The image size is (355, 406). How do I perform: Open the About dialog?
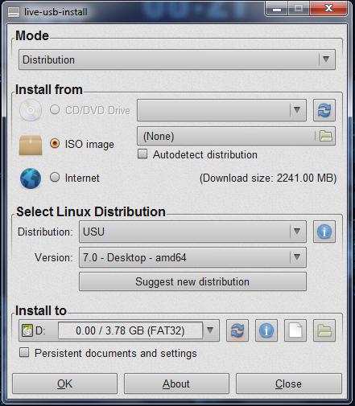[176, 383]
